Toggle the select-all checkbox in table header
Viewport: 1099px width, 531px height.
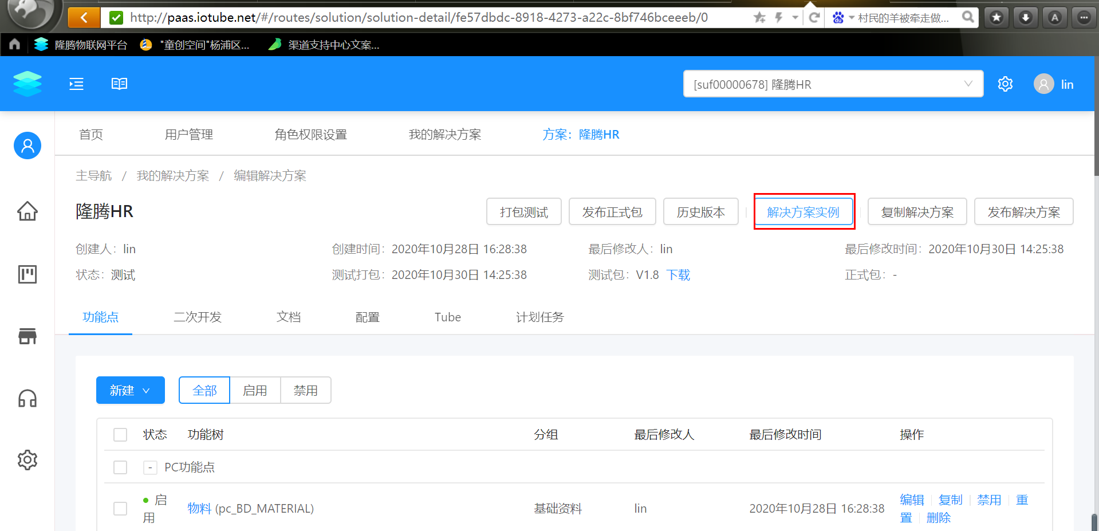click(120, 435)
